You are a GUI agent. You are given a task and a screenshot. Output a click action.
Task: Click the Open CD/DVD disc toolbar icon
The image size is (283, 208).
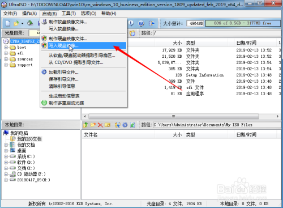(x=30, y=23)
